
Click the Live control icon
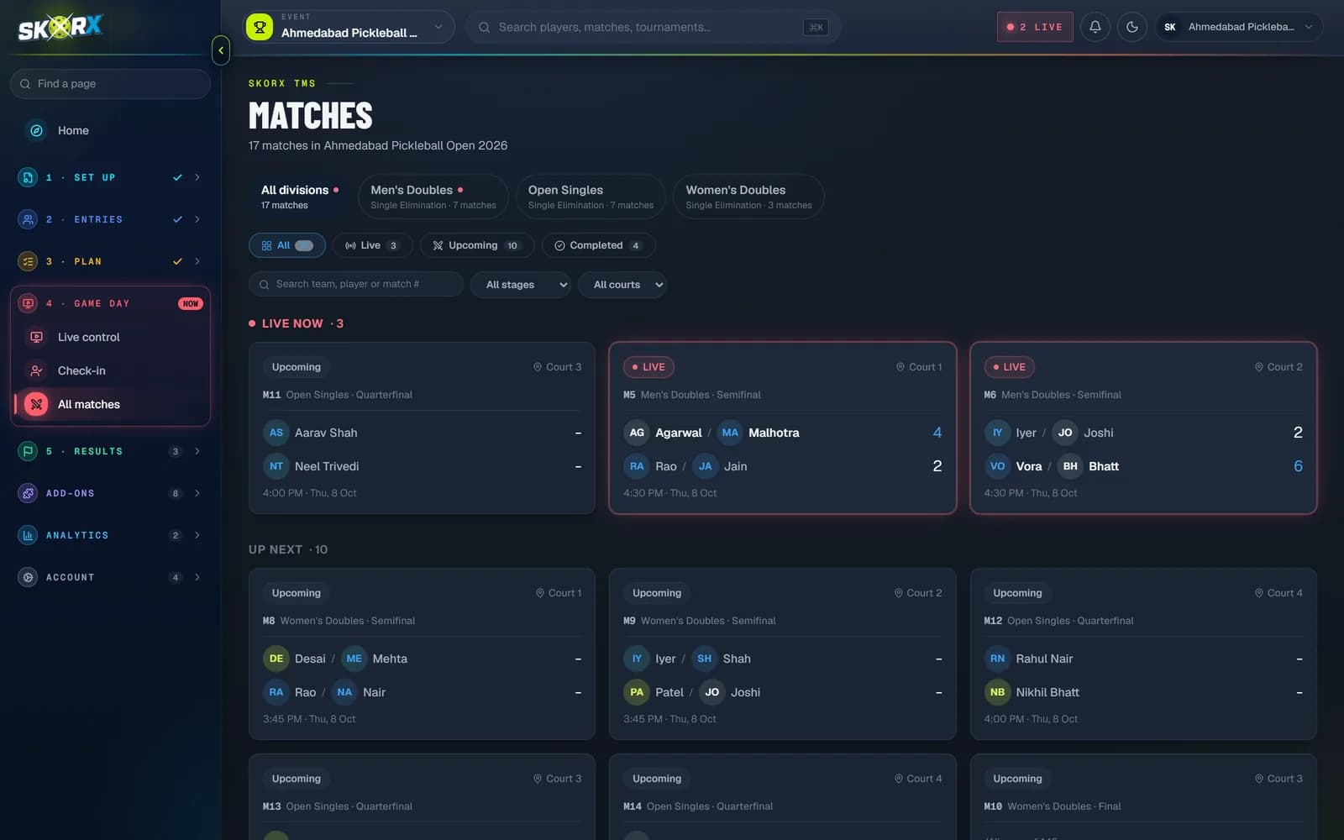click(36, 337)
